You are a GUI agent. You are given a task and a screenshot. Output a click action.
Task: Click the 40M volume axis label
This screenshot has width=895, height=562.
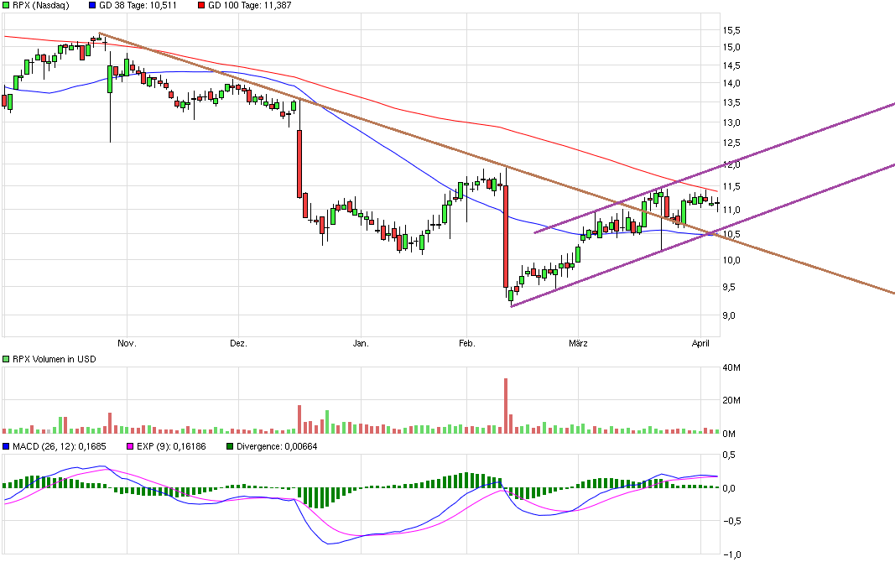click(731, 367)
